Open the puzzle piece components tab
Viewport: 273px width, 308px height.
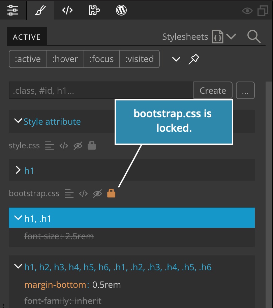[94, 10]
